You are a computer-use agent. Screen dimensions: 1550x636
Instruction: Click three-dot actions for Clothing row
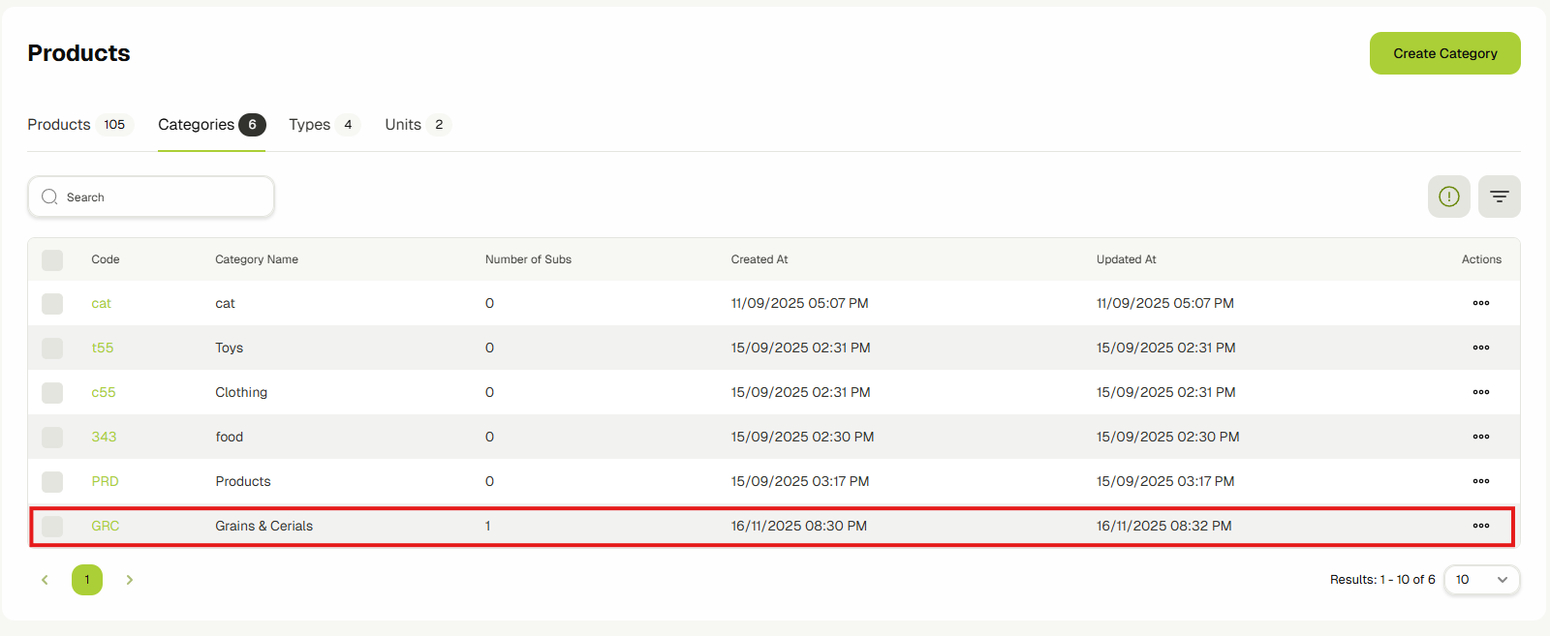tap(1480, 392)
